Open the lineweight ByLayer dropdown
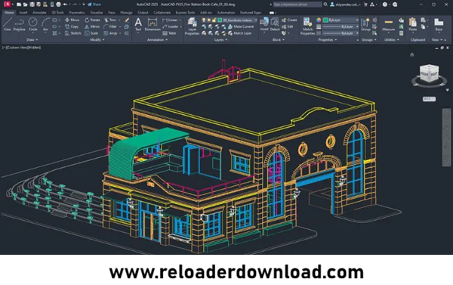Image resolution: width=453 pixels, height=285 pixels. click(x=341, y=26)
